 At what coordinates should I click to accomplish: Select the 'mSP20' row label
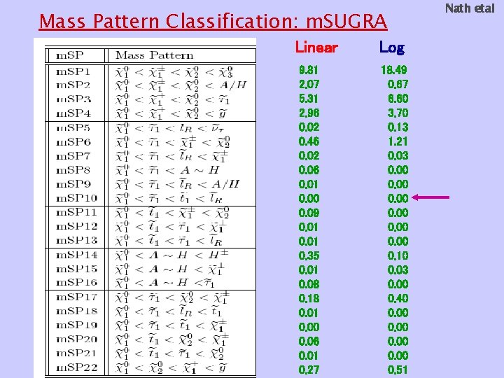point(76,339)
